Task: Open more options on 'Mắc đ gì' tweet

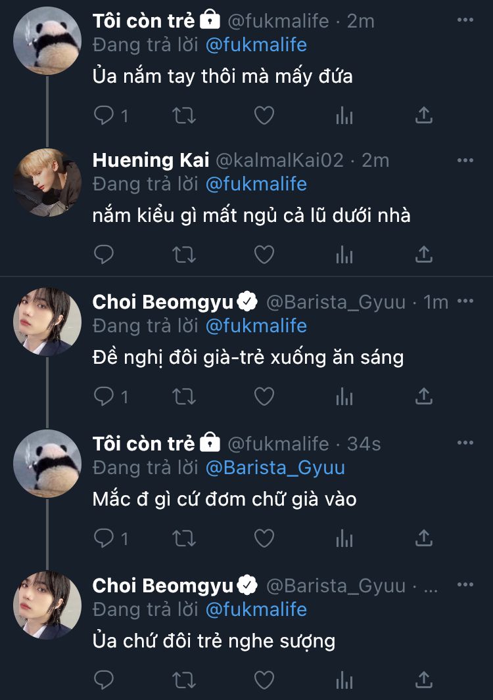Action: coord(465,444)
